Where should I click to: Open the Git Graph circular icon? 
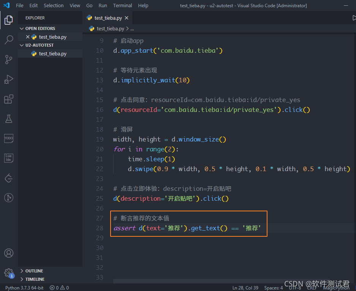9,198
